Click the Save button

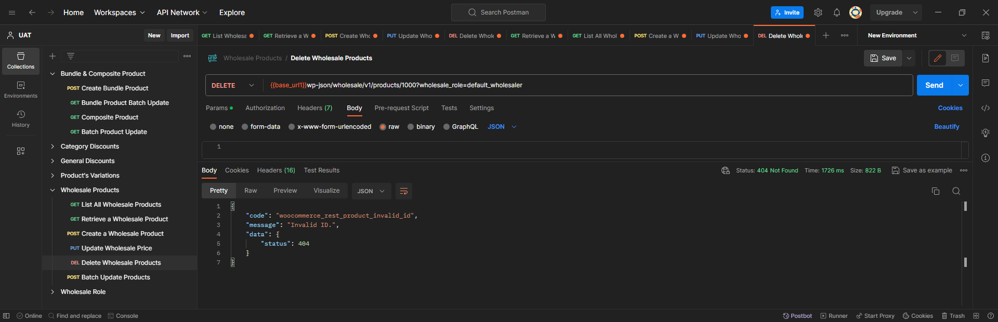[883, 58]
